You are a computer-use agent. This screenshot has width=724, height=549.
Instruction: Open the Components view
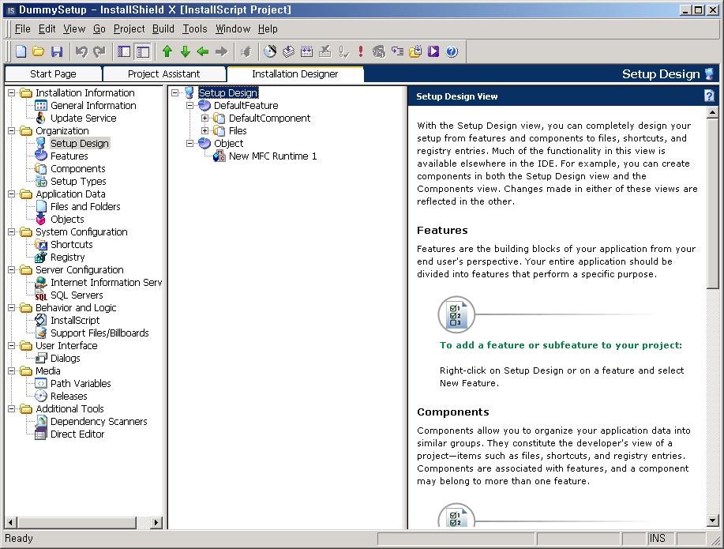point(77,169)
